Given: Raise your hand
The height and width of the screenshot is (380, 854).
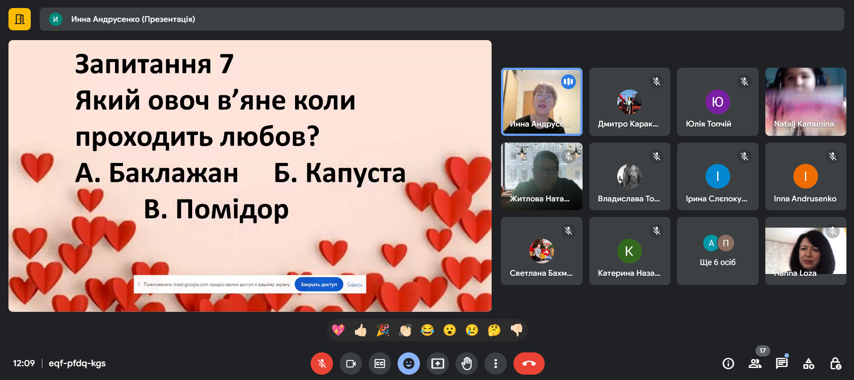Looking at the screenshot, I should [x=467, y=364].
